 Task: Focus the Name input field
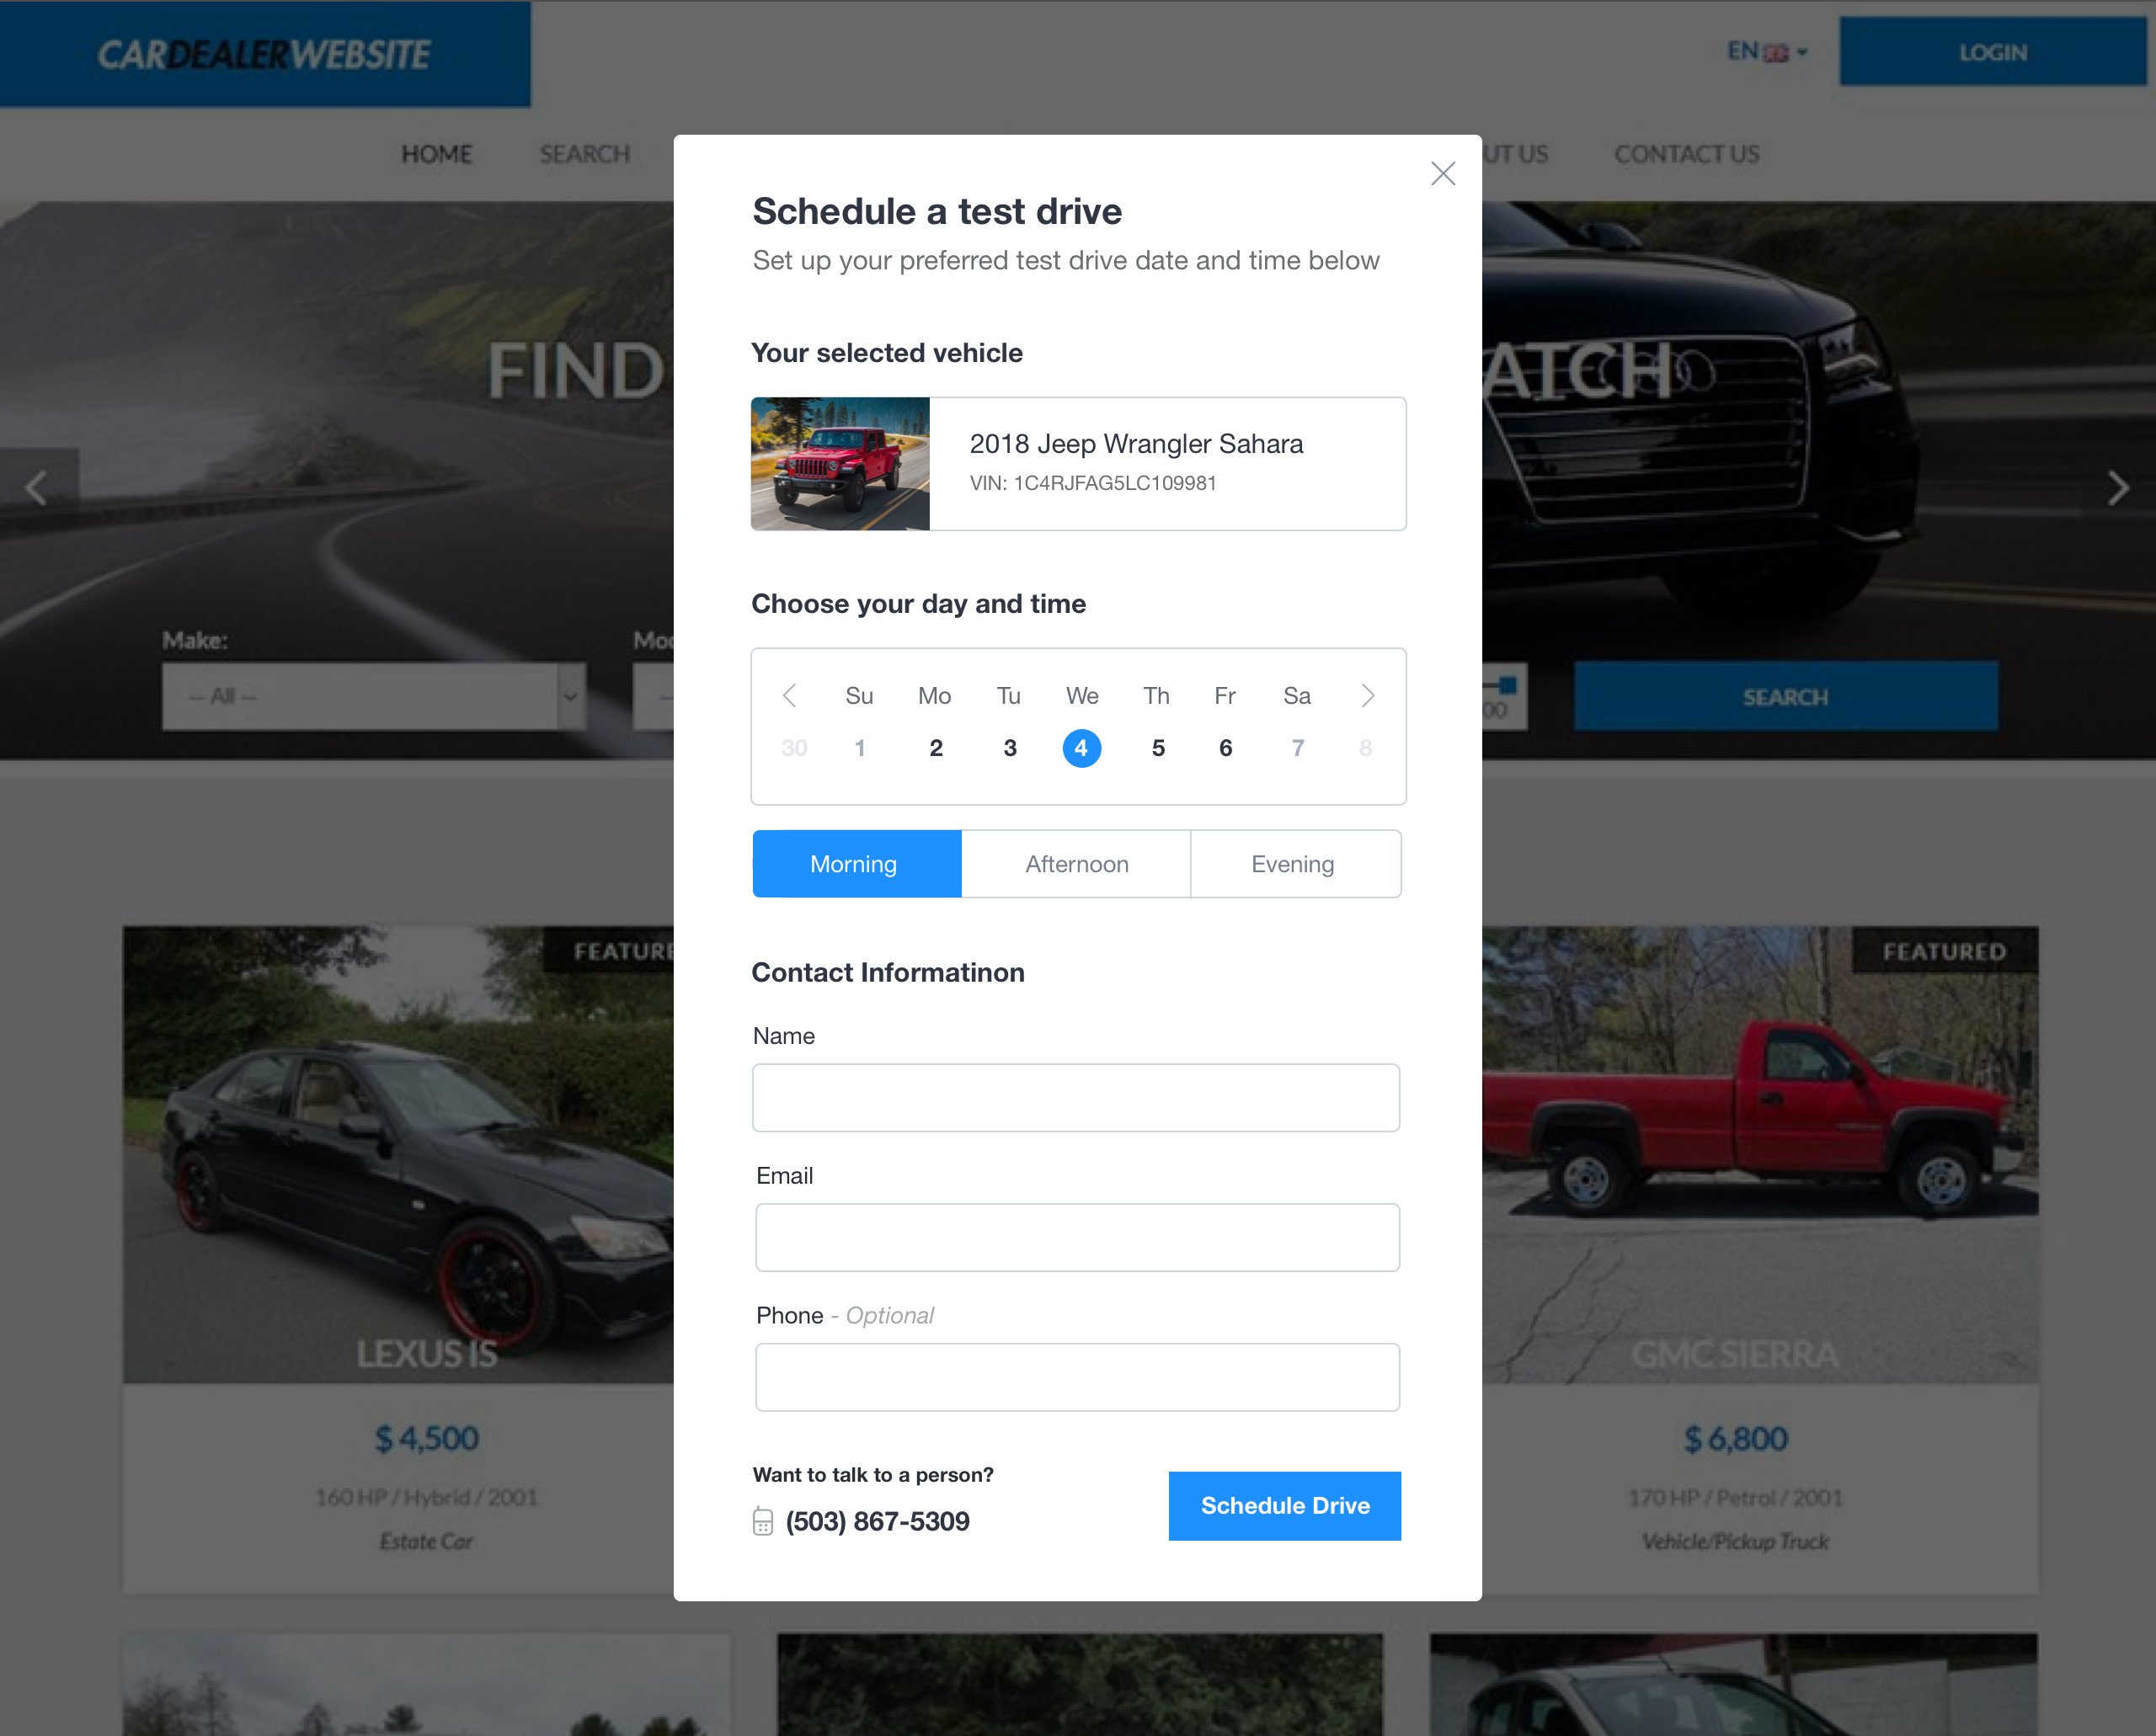point(1075,1098)
